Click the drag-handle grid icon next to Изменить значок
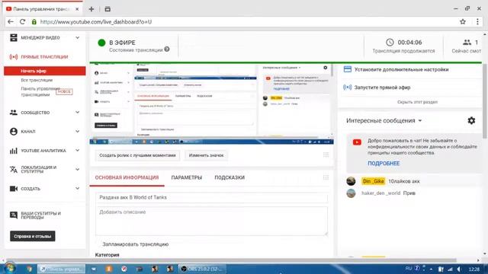This screenshot has width=488, height=274. [x=326, y=155]
